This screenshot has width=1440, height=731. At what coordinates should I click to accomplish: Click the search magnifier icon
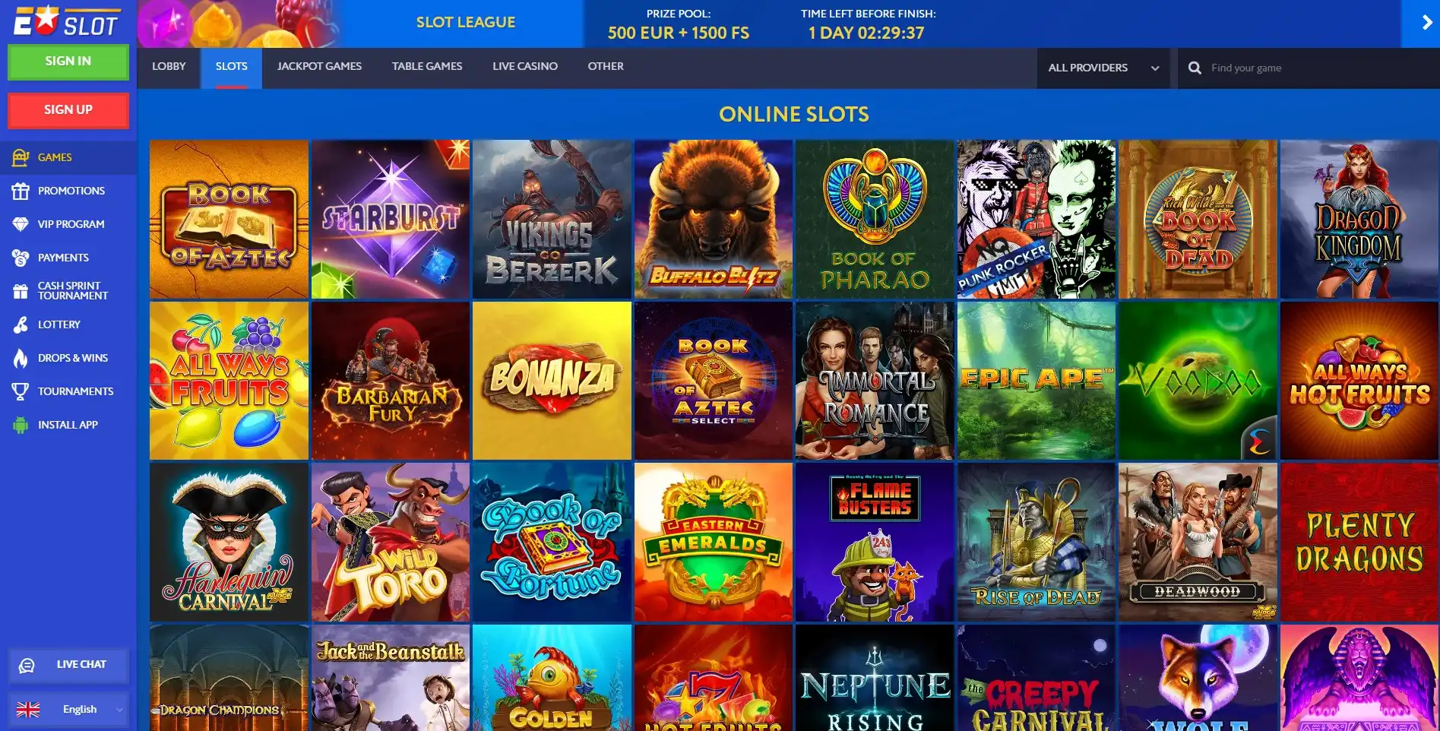click(x=1195, y=68)
